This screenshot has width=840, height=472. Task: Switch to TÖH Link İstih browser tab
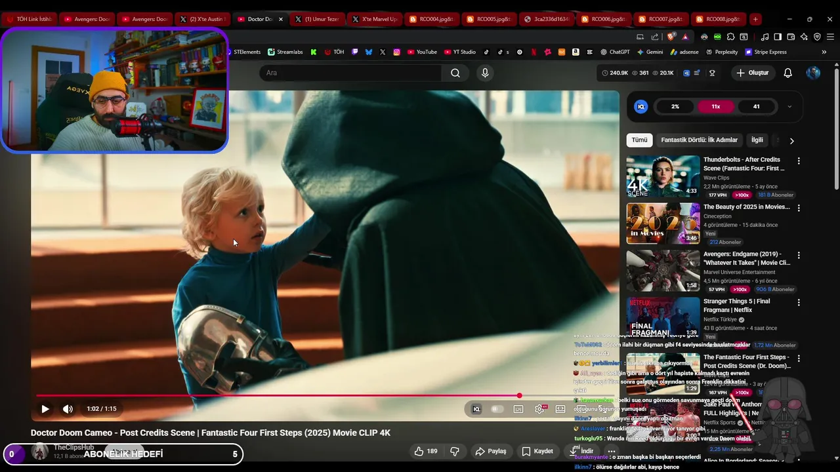pos(29,19)
